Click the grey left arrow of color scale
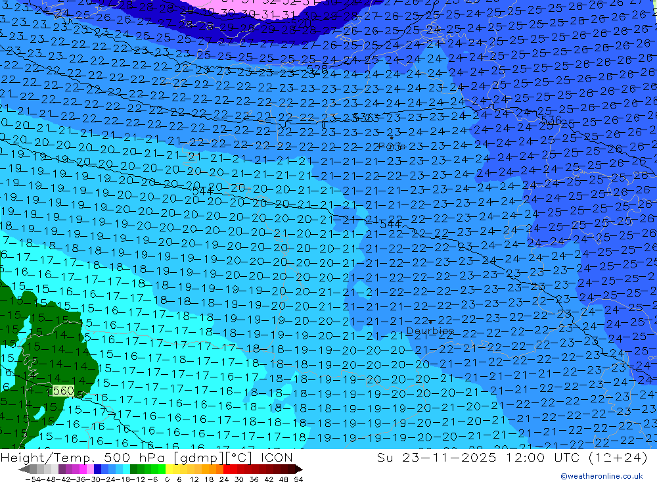This screenshot has height=482, width=657. tap(24, 469)
